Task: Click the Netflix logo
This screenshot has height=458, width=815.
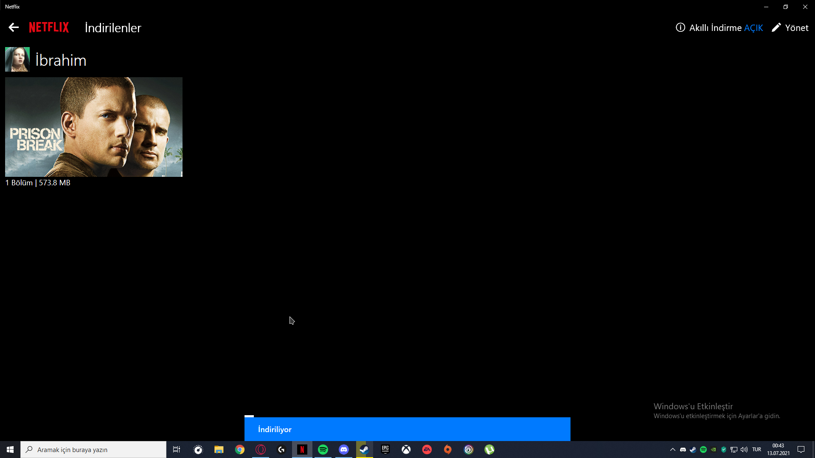Action: click(x=49, y=28)
